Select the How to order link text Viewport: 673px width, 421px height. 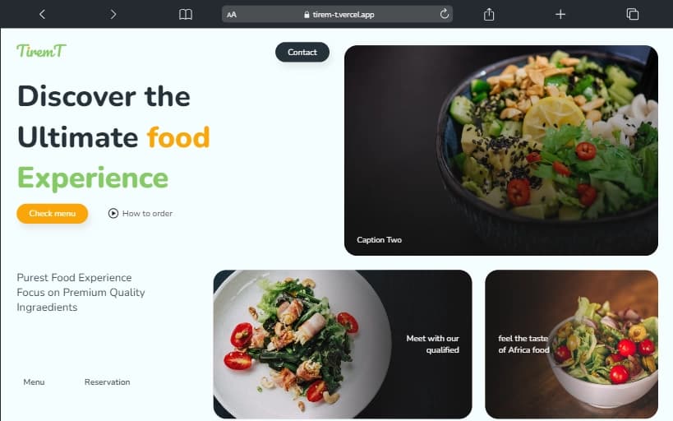147,214
